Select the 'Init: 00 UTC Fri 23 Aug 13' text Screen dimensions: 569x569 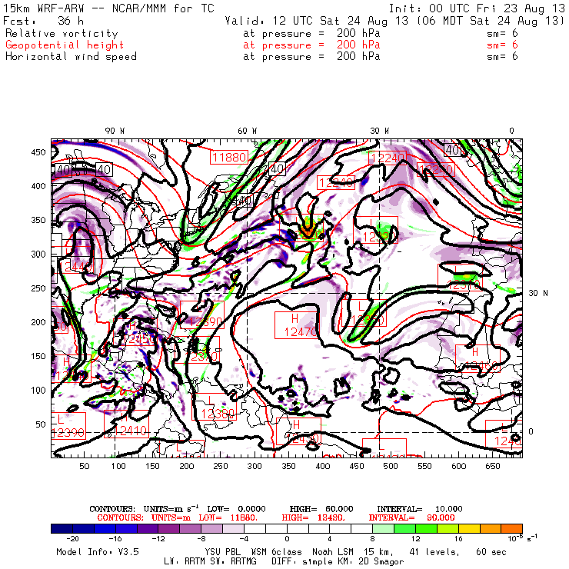(477, 8)
